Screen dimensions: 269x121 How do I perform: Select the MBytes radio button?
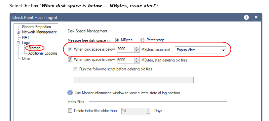(x=117, y=40)
